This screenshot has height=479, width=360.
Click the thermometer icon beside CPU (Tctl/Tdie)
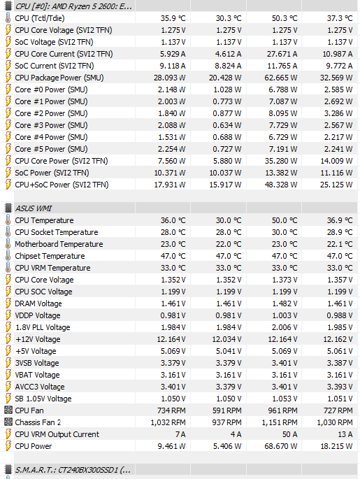click(x=8, y=18)
